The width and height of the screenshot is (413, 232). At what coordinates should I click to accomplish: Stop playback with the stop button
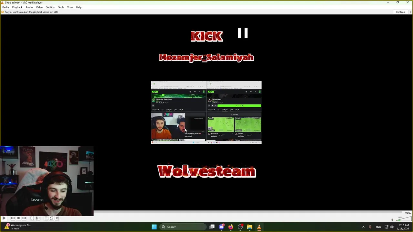point(18,218)
